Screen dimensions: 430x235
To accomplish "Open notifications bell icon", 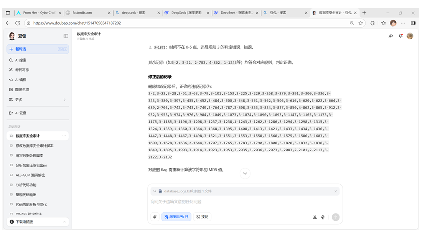I will click(x=400, y=36).
